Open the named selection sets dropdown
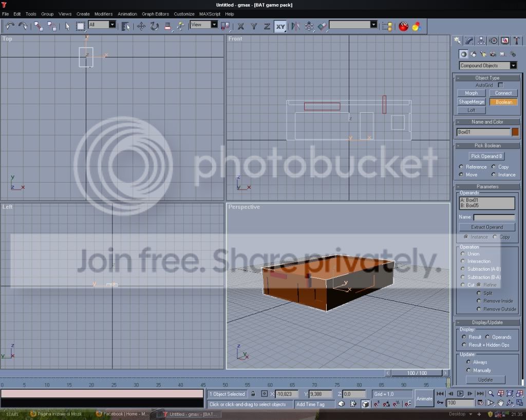 pyautogui.click(x=373, y=25)
